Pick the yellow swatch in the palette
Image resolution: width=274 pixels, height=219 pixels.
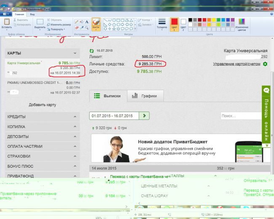[214, 19]
